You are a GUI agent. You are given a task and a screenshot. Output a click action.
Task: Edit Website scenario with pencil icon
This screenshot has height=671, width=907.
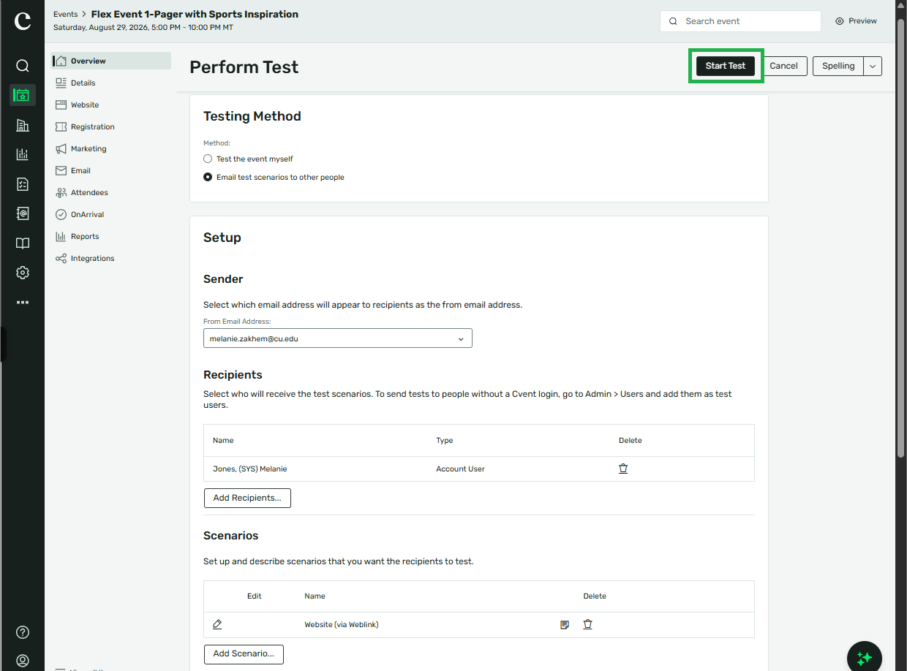coord(217,624)
